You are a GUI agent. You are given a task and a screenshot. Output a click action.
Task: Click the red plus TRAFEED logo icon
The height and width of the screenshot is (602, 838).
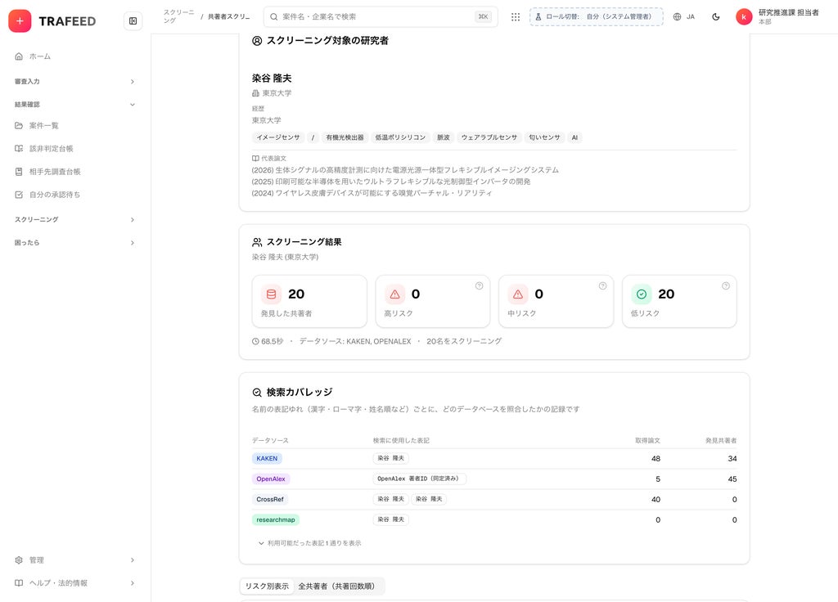[20, 20]
